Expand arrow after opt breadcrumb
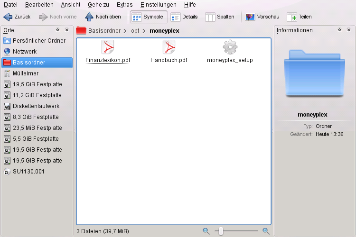Screen dimensions: 356x237 click(x=144, y=31)
